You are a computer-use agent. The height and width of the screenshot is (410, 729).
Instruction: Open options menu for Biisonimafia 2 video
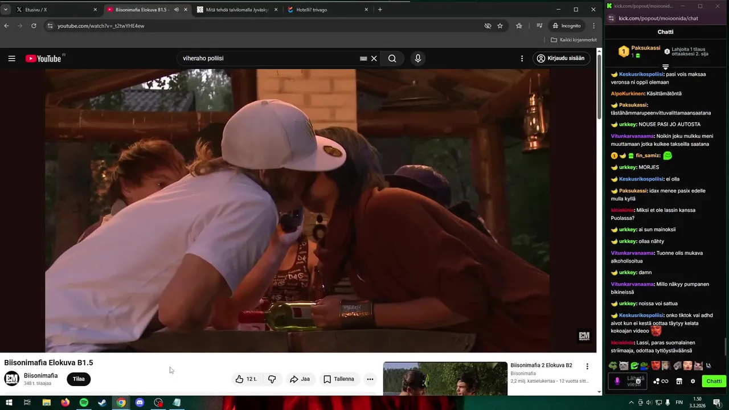tap(587, 366)
